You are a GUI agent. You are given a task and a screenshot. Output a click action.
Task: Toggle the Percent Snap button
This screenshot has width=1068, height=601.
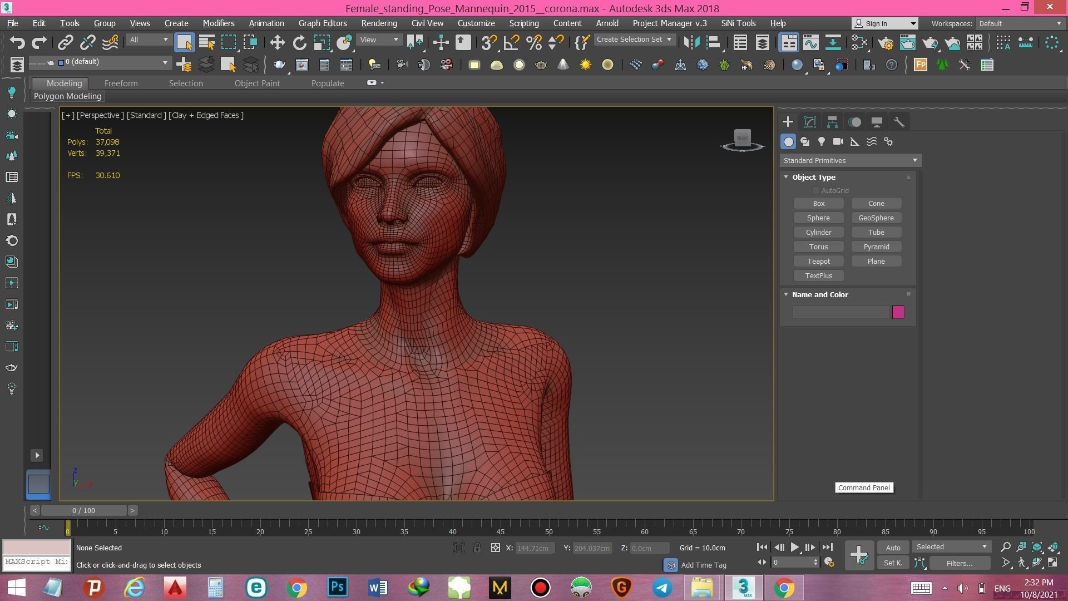533,42
